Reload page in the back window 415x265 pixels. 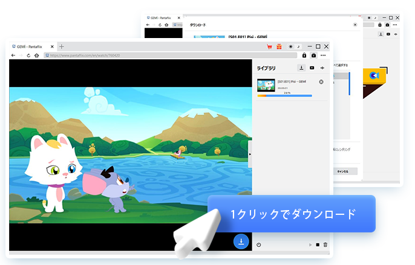coord(160,25)
